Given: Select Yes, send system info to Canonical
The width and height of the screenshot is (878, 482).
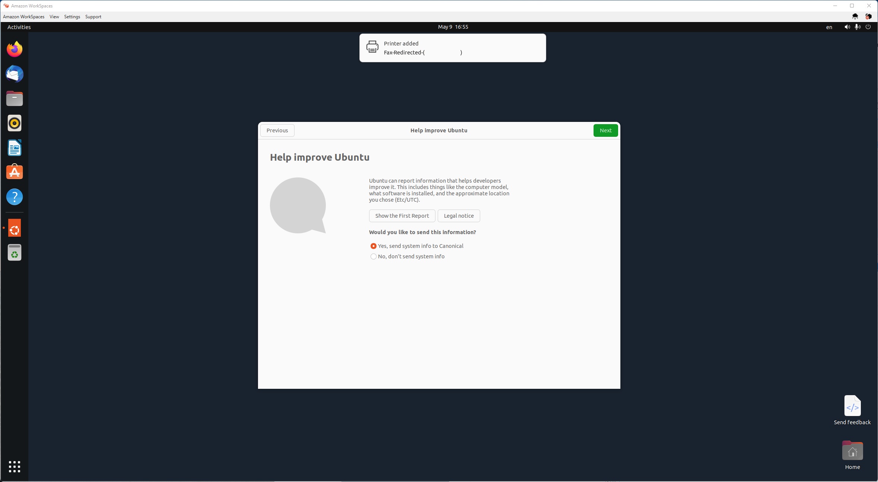Looking at the screenshot, I should point(417,246).
